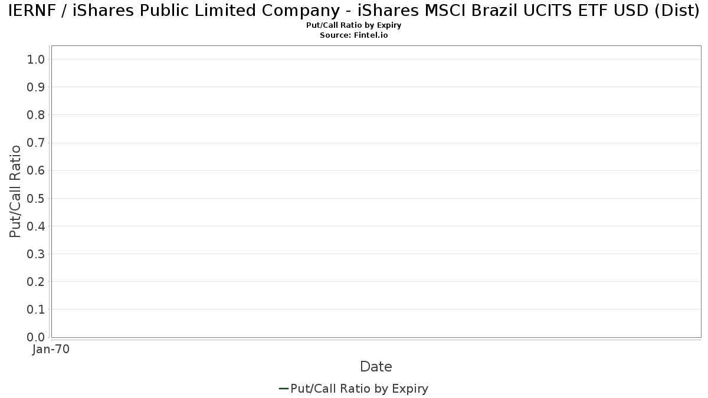The height and width of the screenshot is (398, 708).
Task: Click the 0.5 y-axis tick label
Action: point(36,198)
